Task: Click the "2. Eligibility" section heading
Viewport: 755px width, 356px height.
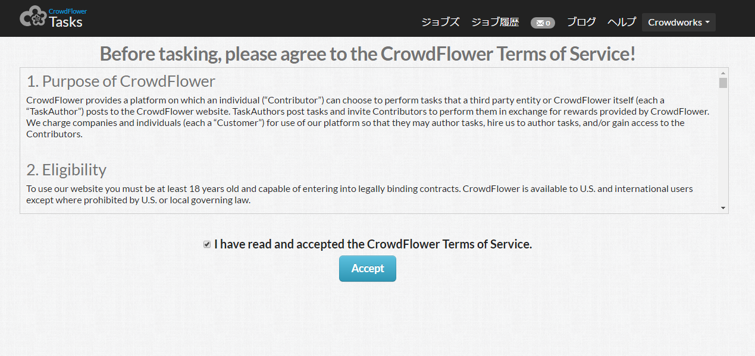Action: [x=67, y=170]
